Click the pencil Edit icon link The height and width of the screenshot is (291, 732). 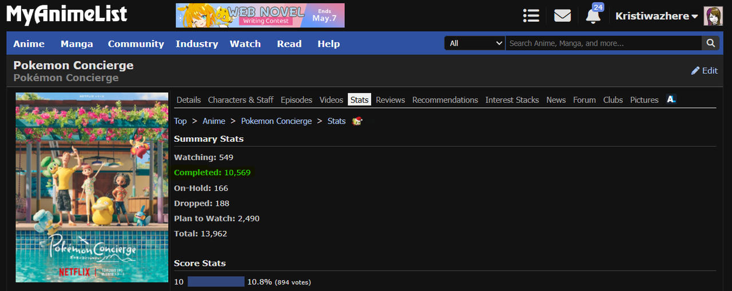click(705, 70)
